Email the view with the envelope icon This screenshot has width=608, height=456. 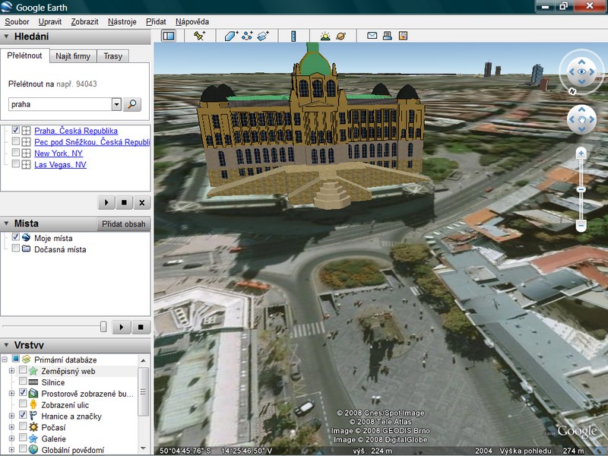click(372, 36)
